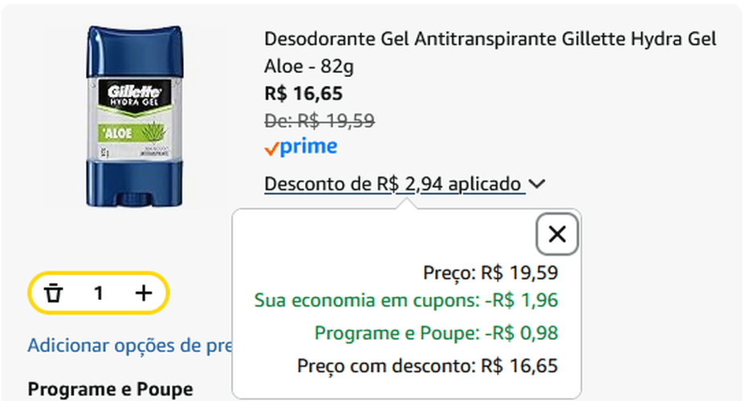Click "Sua economia em cupons" savings line

[x=405, y=301]
